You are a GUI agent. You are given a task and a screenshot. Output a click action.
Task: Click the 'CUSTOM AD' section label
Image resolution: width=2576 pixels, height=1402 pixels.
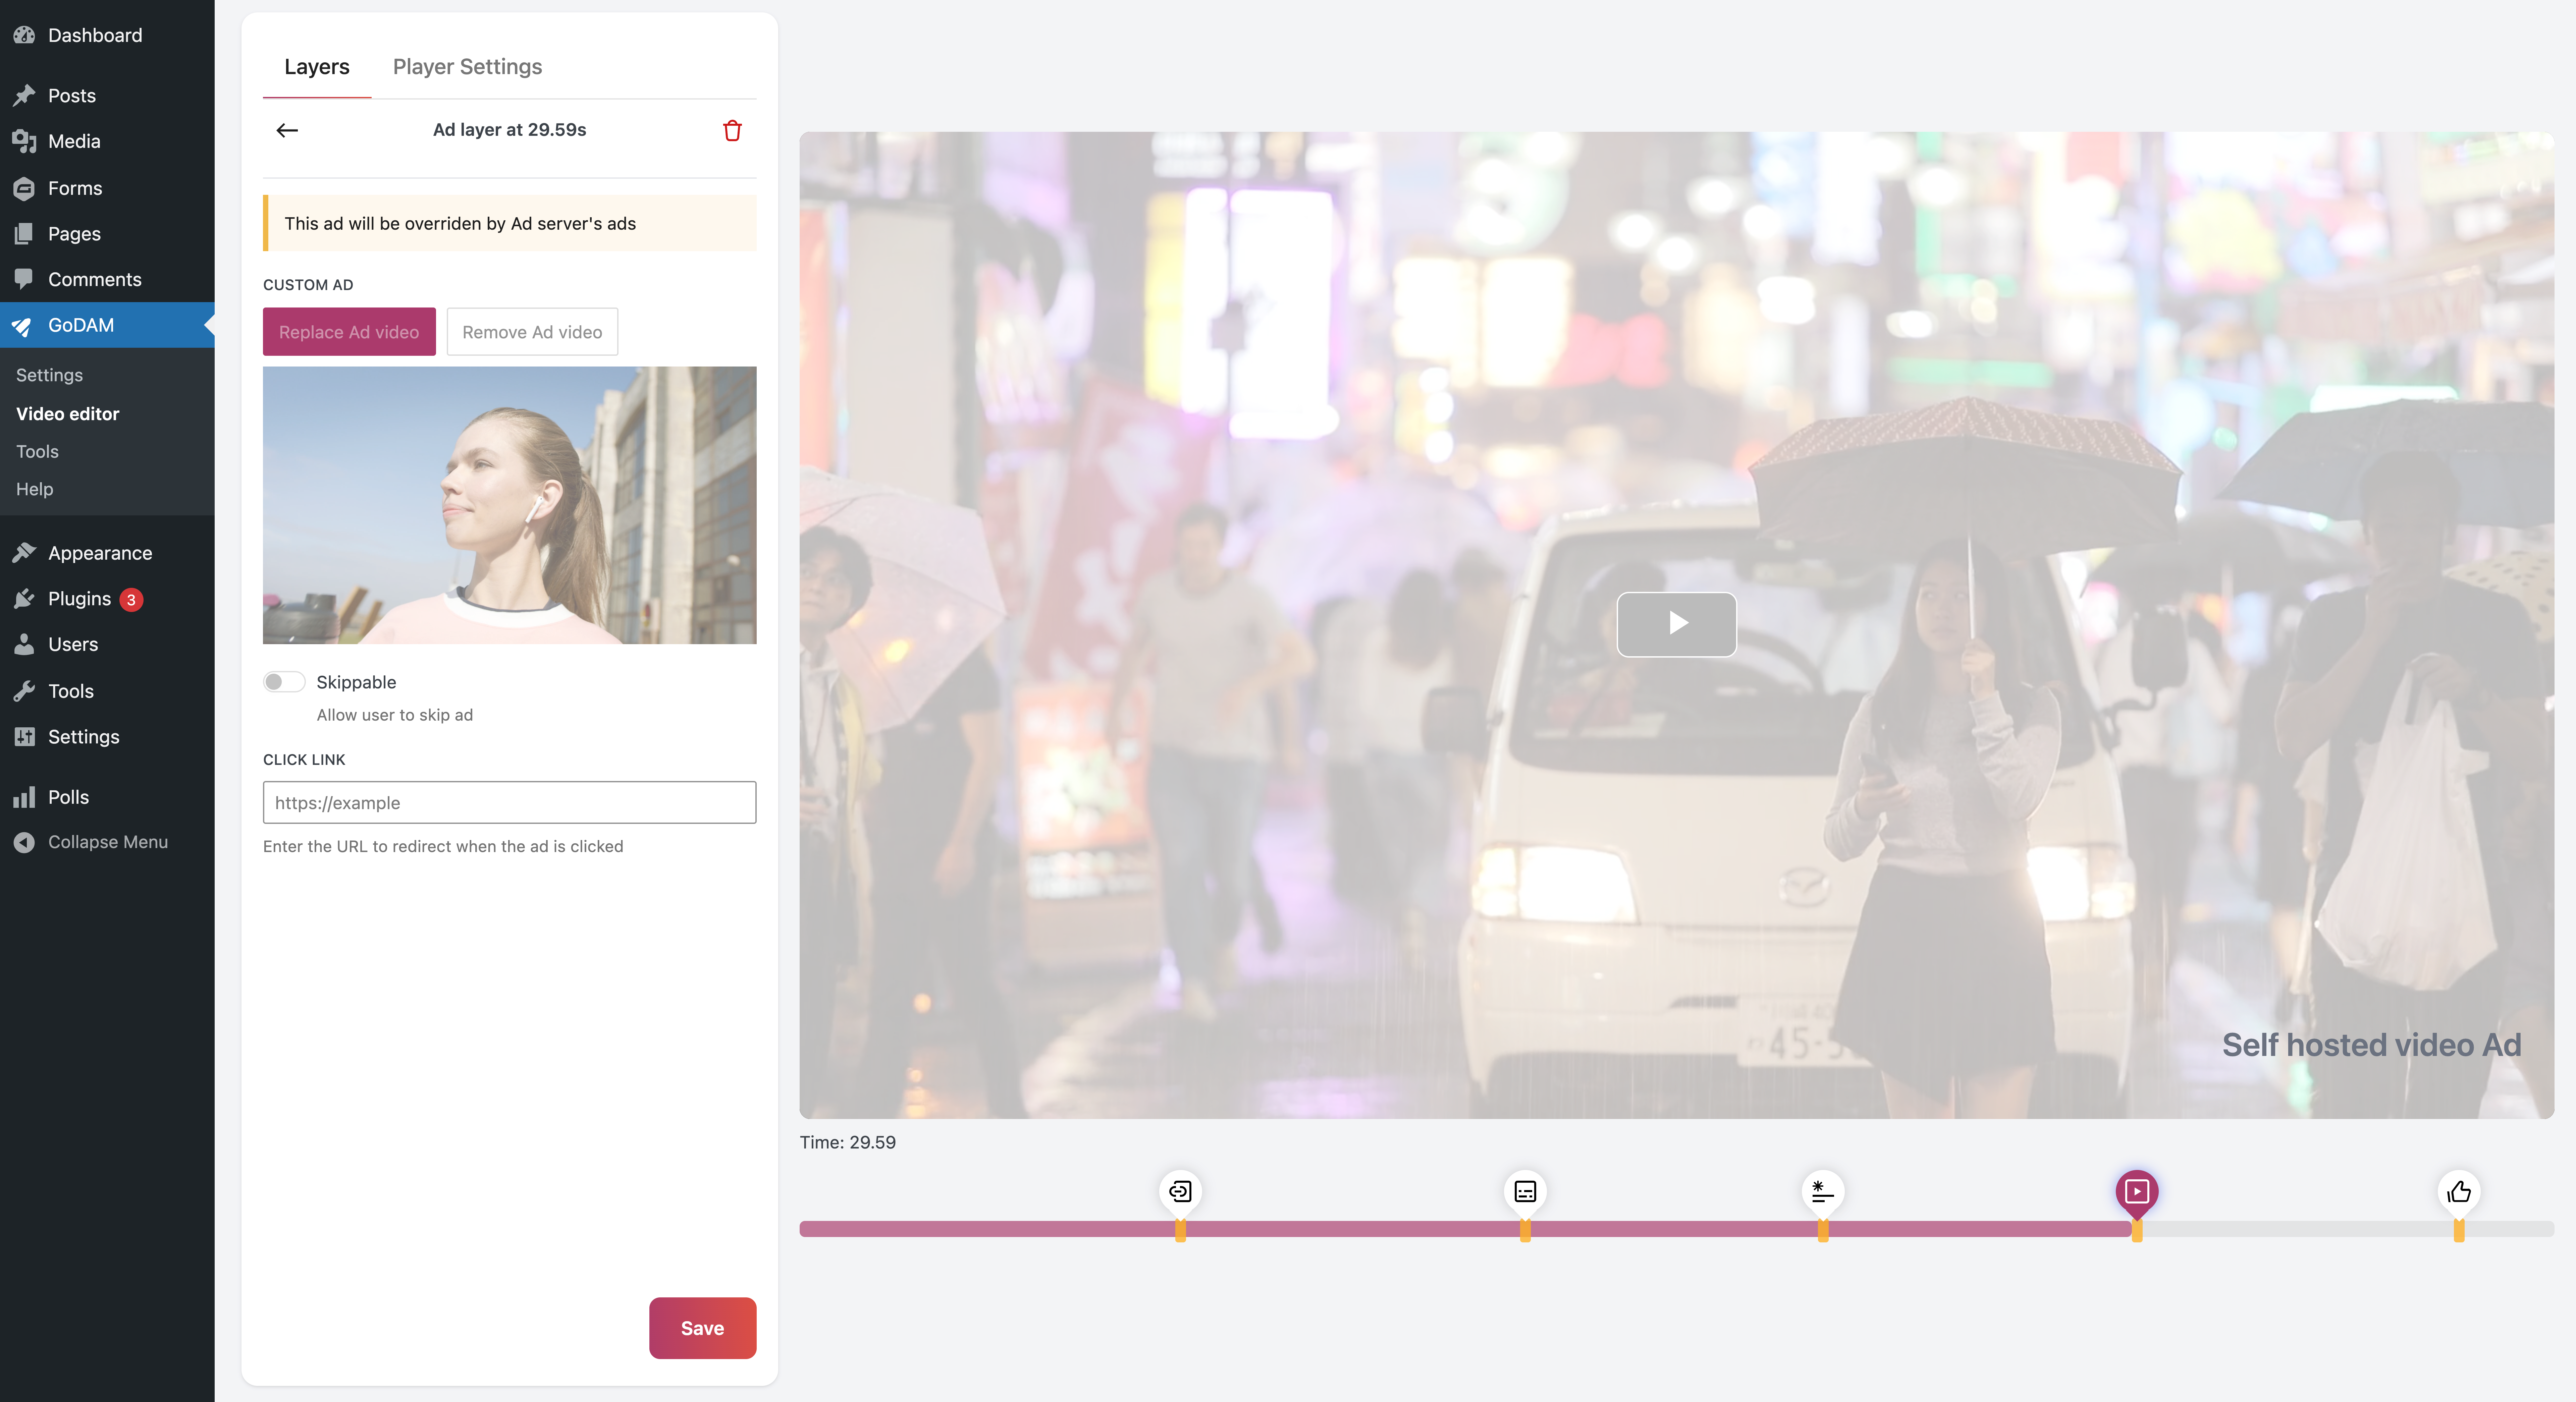click(308, 285)
